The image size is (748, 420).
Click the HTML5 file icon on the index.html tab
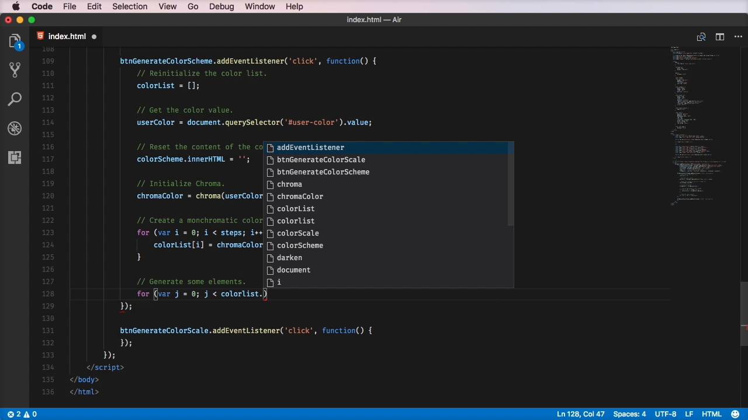point(40,36)
